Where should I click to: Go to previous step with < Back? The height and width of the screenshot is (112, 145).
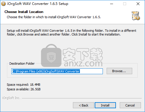click(x=83, y=105)
